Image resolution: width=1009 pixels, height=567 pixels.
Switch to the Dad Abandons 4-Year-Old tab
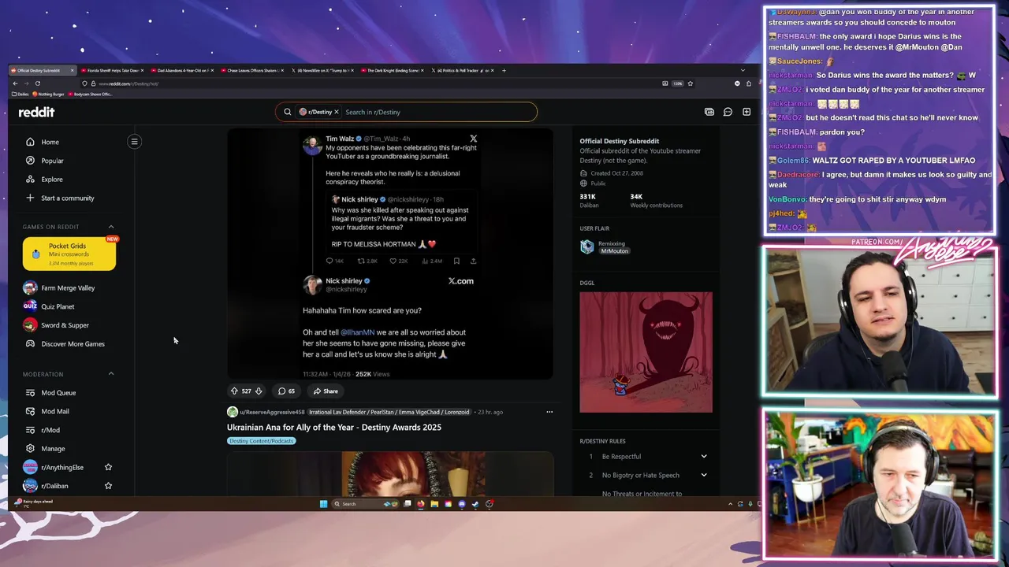[182, 70]
